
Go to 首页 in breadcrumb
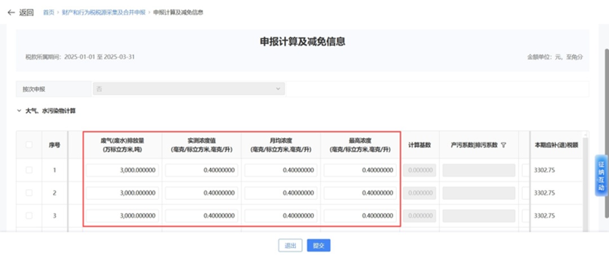click(48, 12)
